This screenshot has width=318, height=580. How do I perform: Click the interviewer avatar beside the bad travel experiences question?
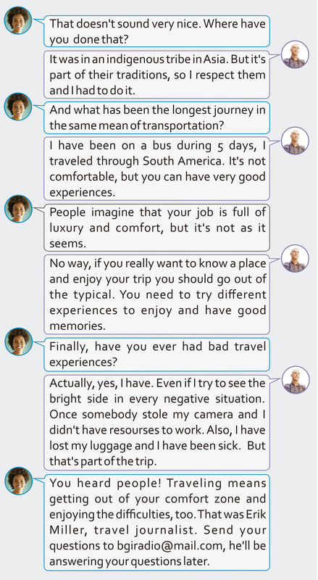(18, 341)
